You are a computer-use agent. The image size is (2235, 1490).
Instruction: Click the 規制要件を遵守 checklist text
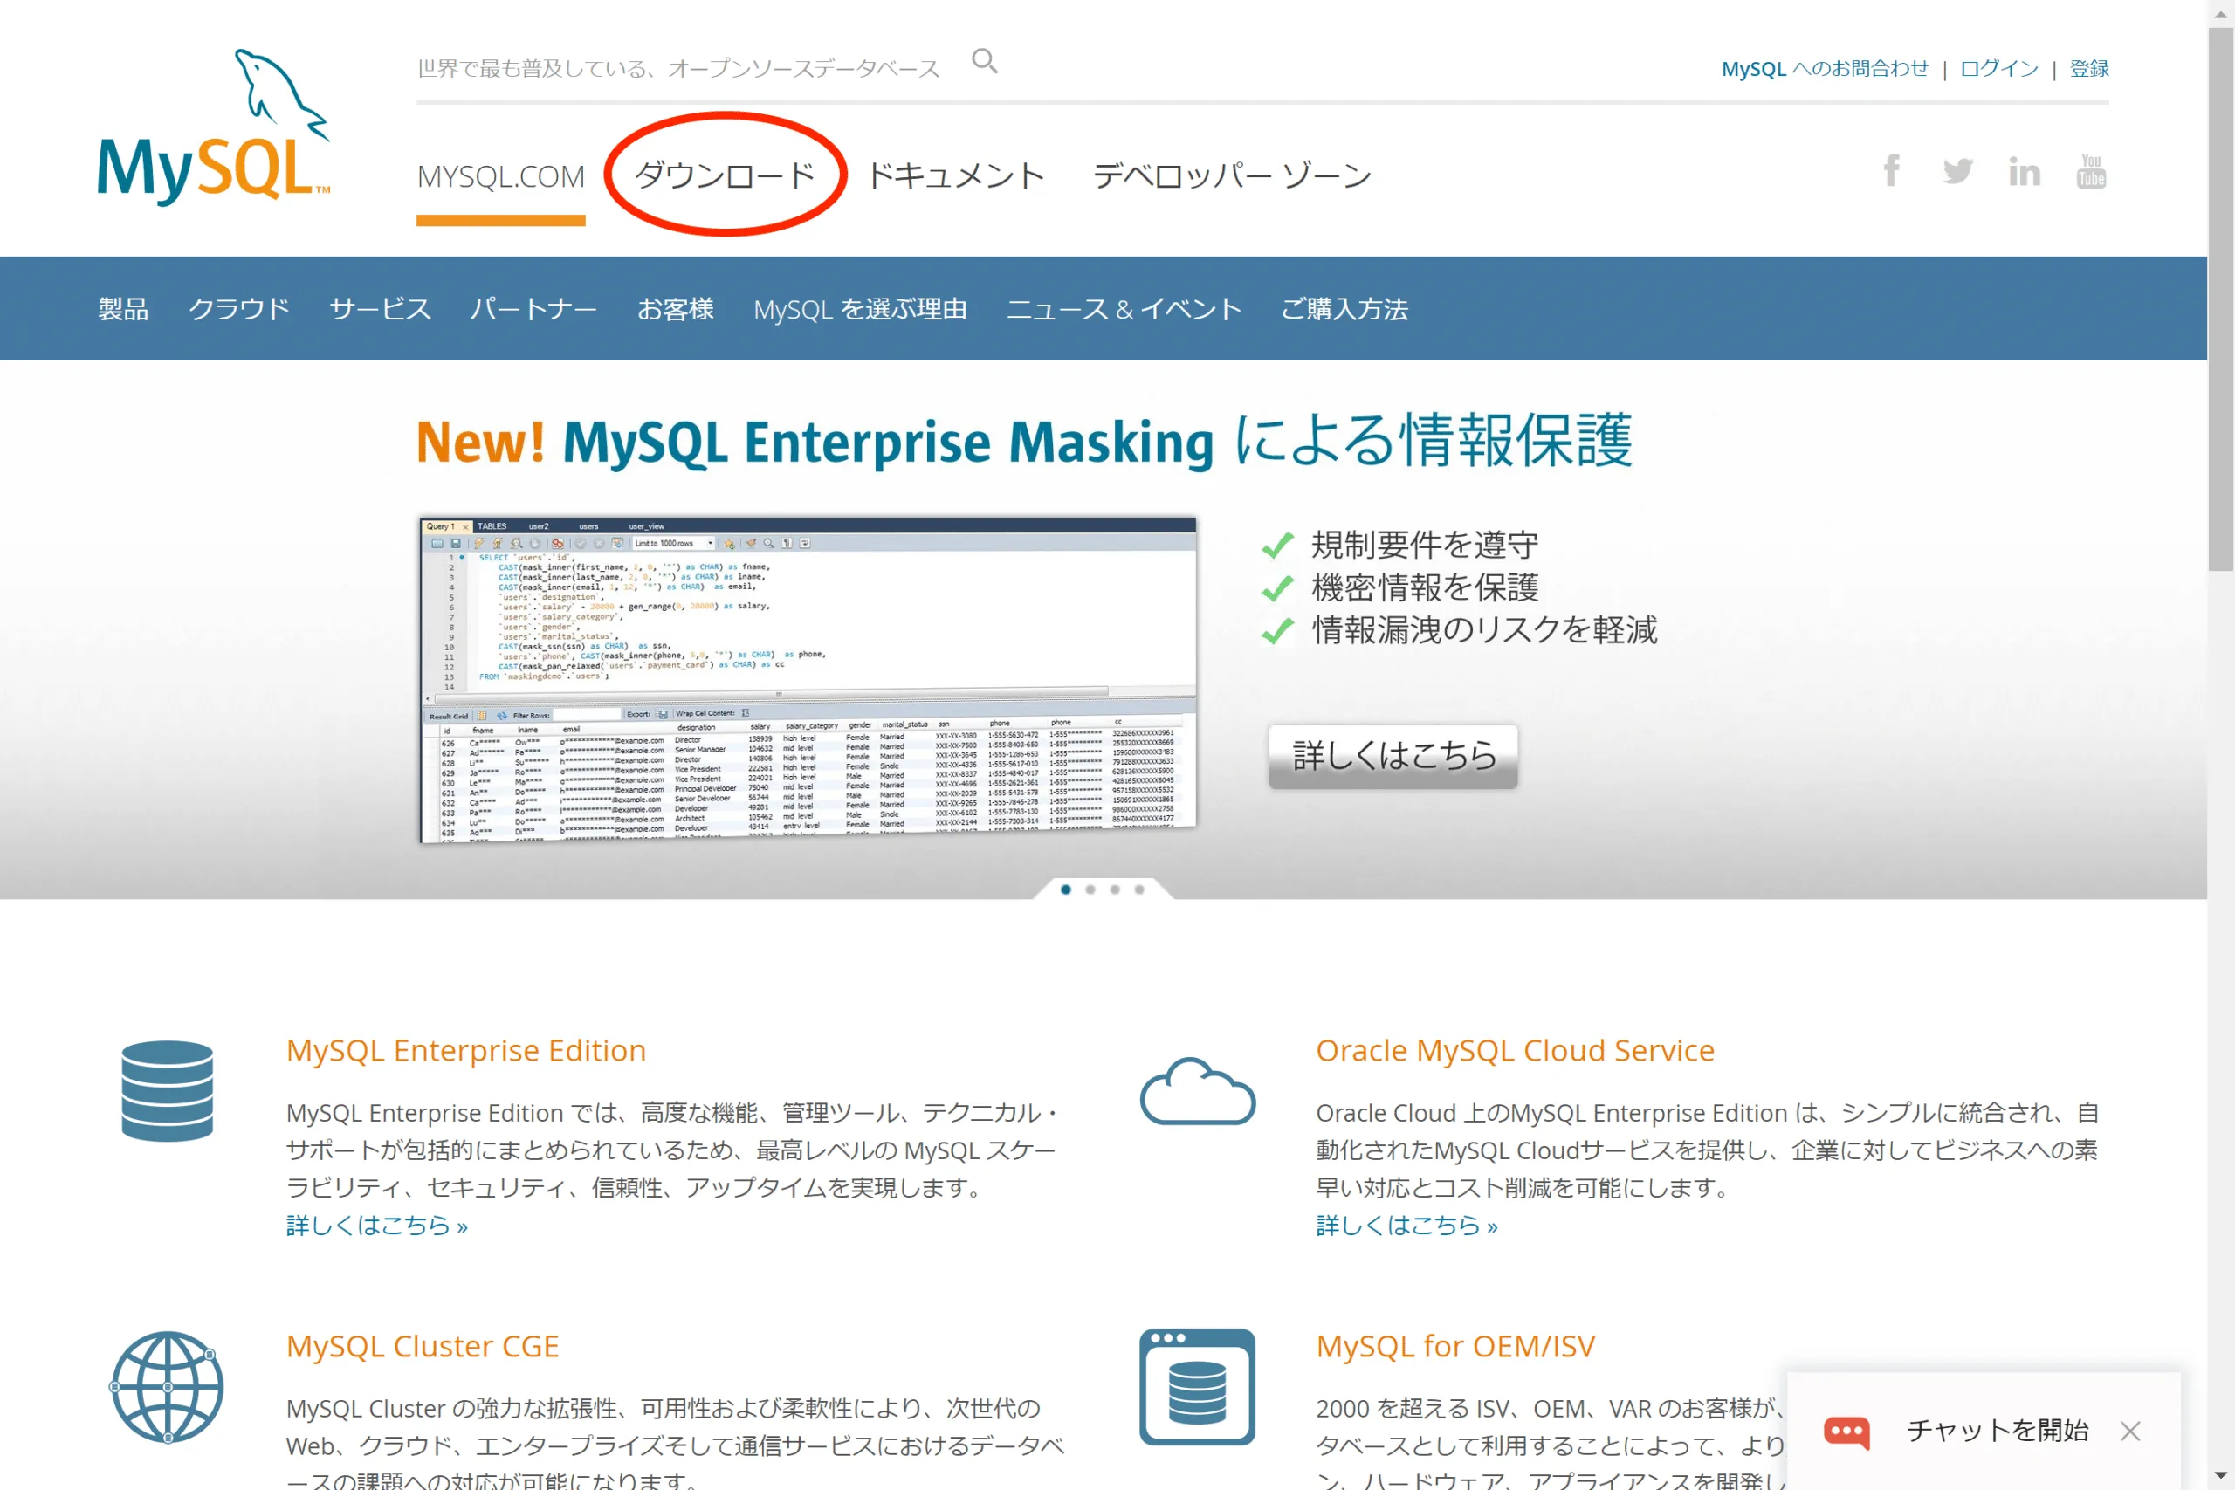pyautogui.click(x=1425, y=545)
